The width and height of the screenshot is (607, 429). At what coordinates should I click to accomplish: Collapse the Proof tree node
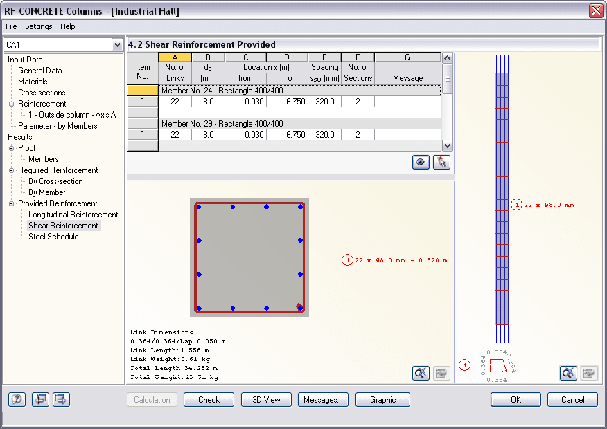click(12, 148)
